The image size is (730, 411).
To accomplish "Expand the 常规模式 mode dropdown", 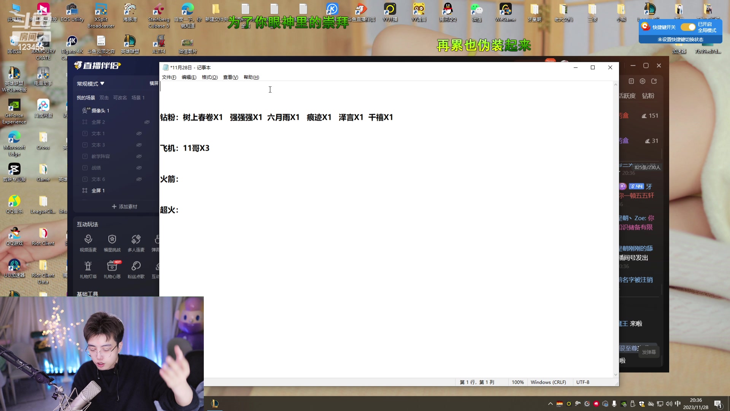I will 90,84.
